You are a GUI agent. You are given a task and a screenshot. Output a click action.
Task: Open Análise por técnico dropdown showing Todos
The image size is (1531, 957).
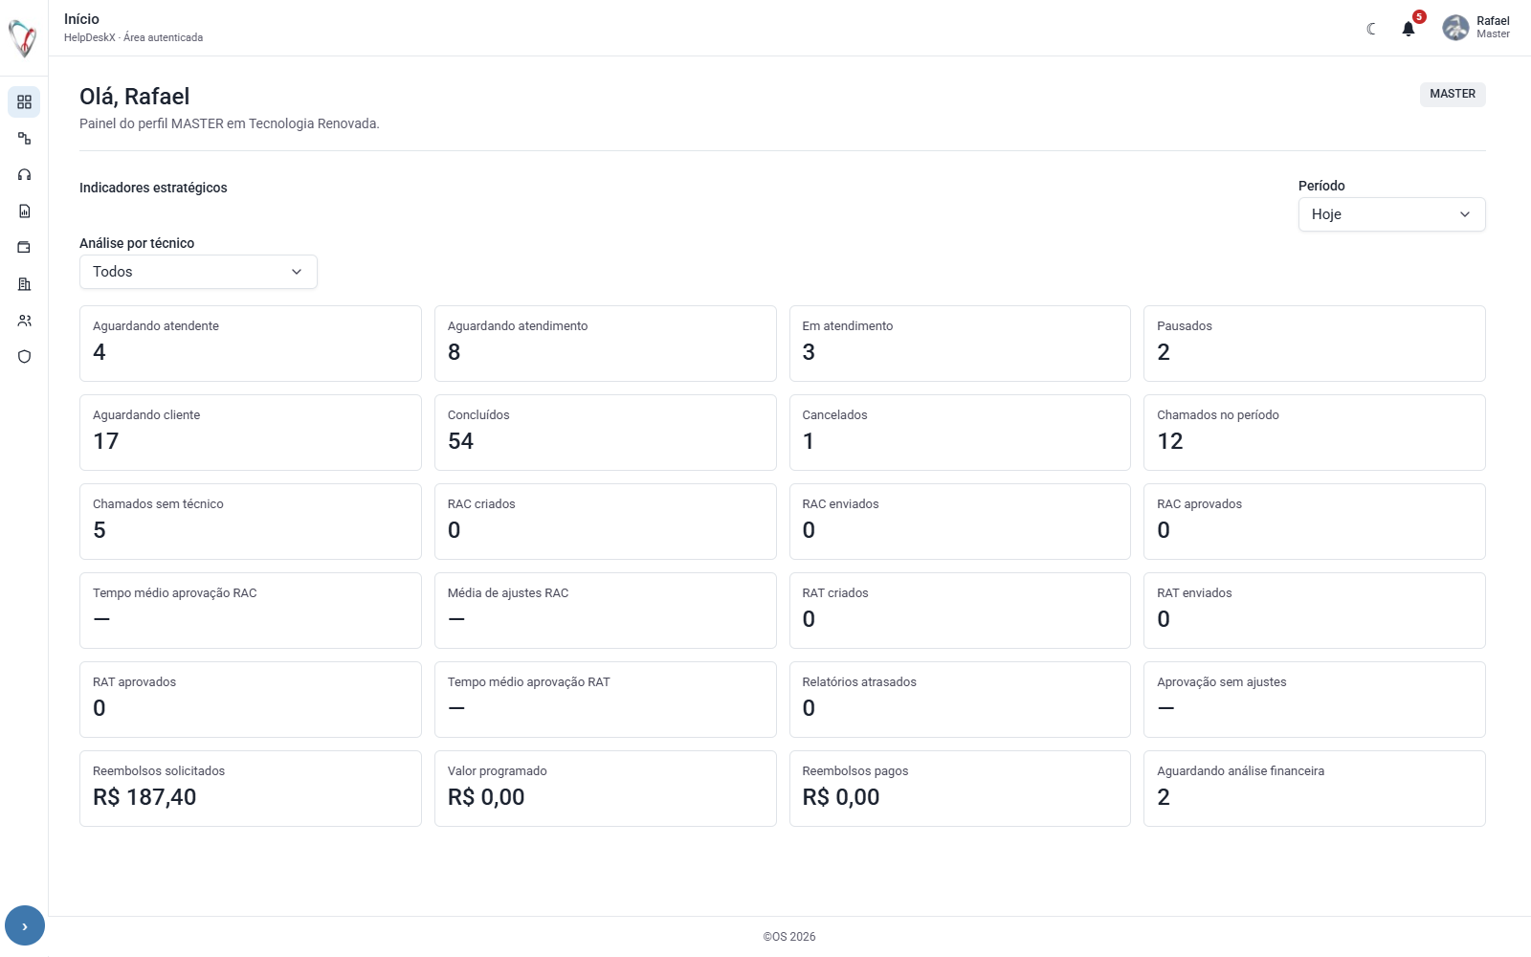[x=198, y=272]
